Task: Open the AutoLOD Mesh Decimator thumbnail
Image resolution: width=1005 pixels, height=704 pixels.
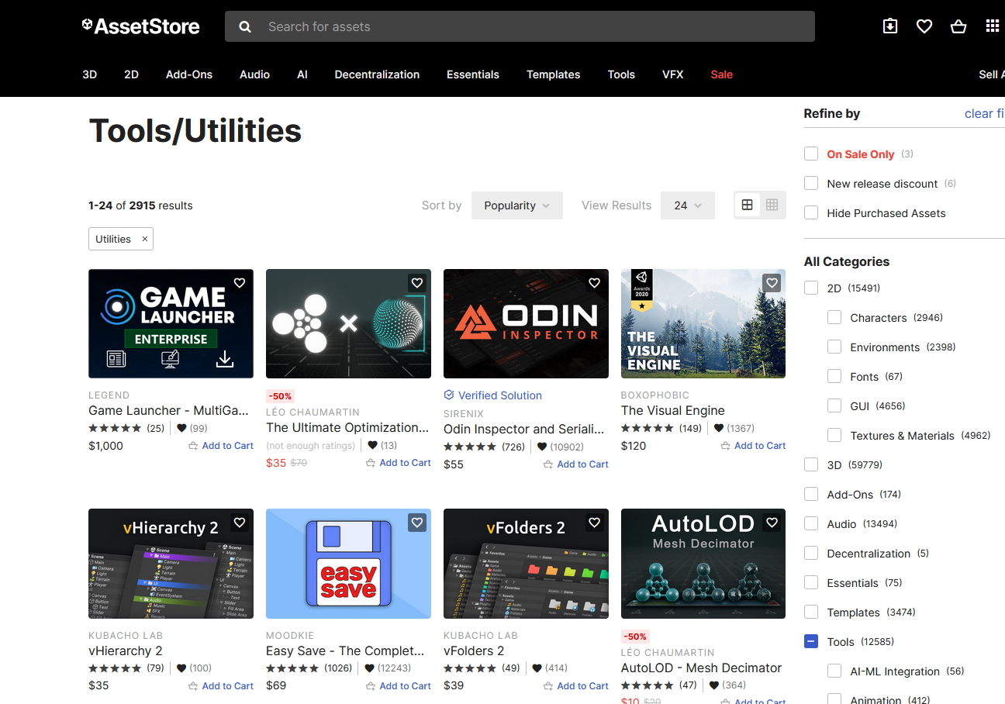Action: (x=703, y=564)
